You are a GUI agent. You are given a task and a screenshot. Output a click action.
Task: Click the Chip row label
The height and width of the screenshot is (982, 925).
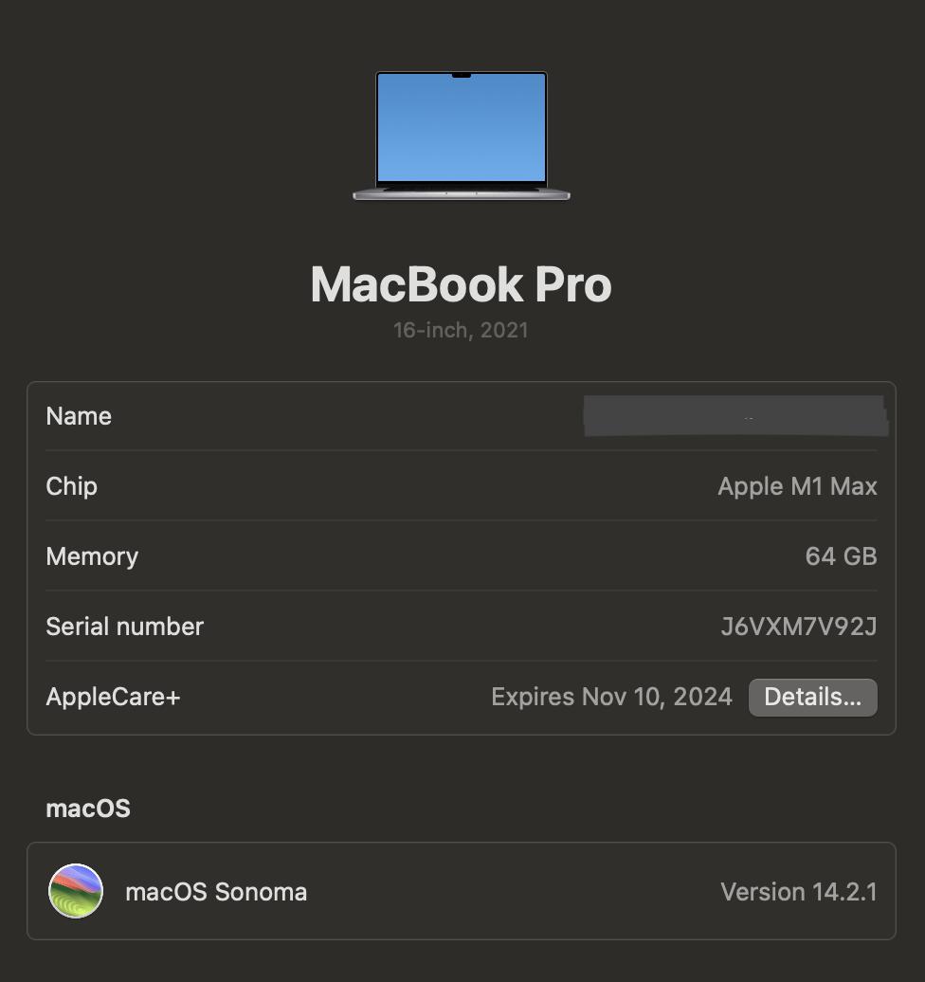pos(72,486)
